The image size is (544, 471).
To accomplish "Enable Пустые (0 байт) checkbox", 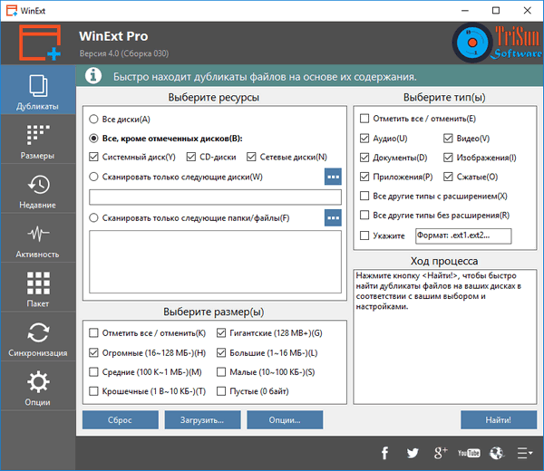I will pyautogui.click(x=221, y=391).
